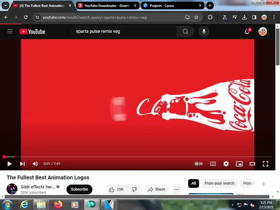Close the YouTube Downloader tab
This screenshot has height=210, width=280.
[x=135, y=6]
